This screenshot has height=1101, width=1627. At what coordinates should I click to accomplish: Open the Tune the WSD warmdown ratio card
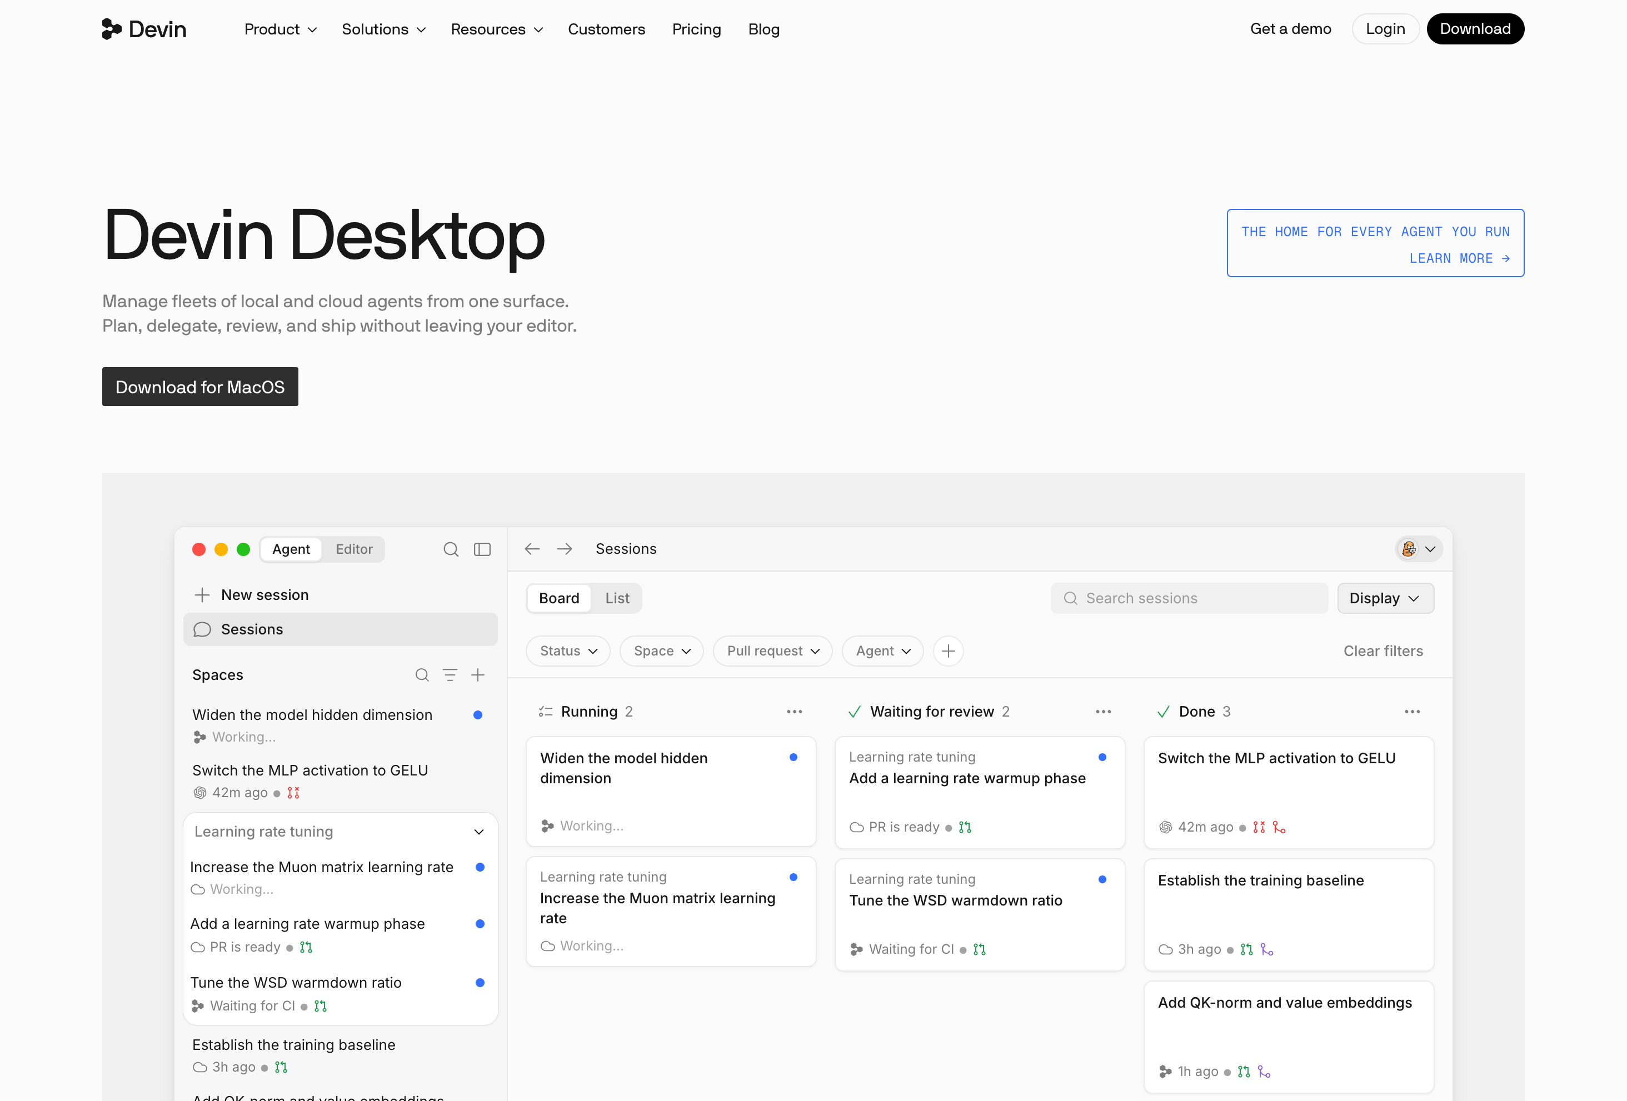(x=980, y=915)
